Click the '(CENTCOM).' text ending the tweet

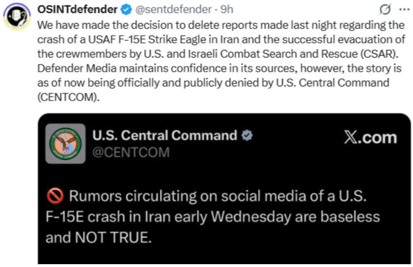click(68, 98)
